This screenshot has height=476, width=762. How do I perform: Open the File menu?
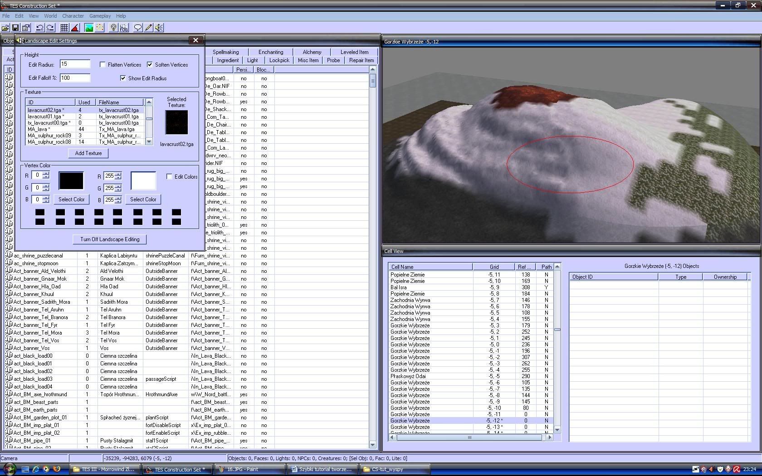tap(6, 16)
